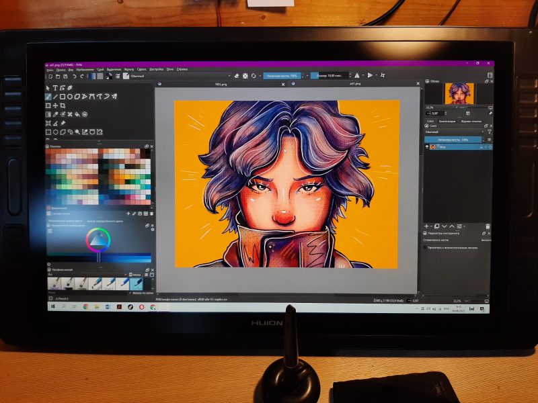Open the layer blending mode dropdown
538x403 pixels.
click(455, 132)
